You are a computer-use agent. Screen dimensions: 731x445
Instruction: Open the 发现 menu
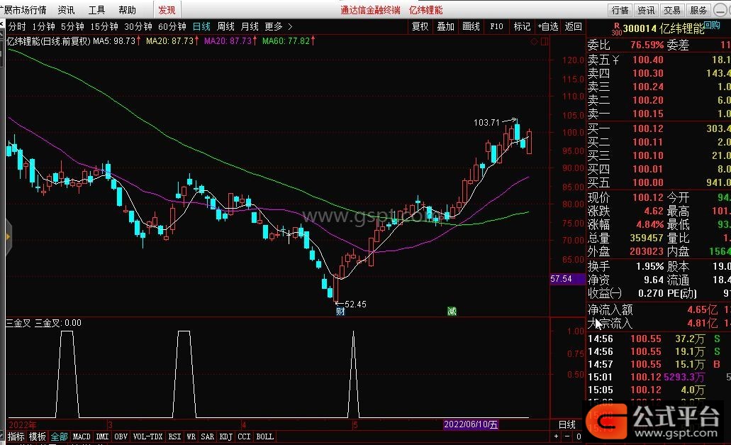pos(167,10)
